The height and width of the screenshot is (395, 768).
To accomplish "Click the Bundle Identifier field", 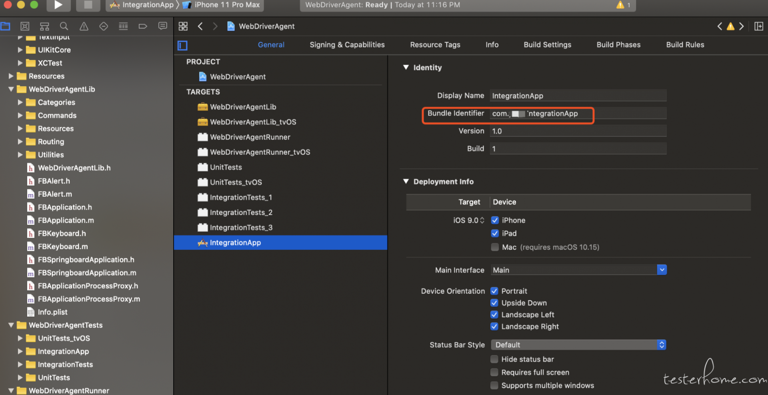I will click(578, 114).
